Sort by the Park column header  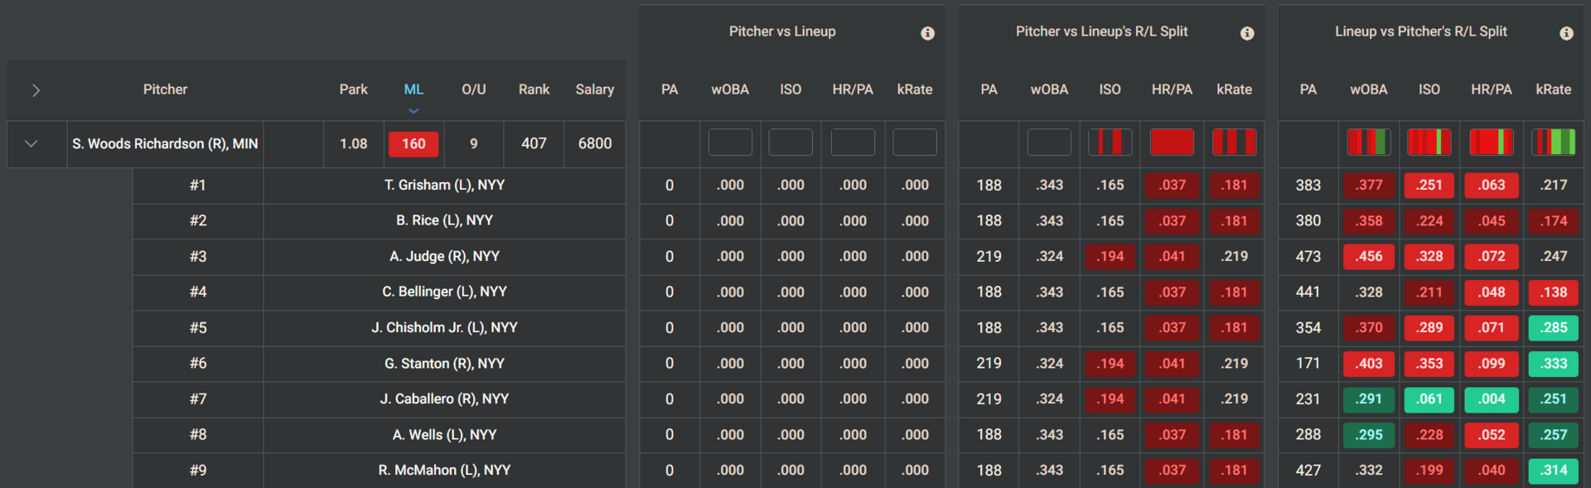click(x=354, y=89)
